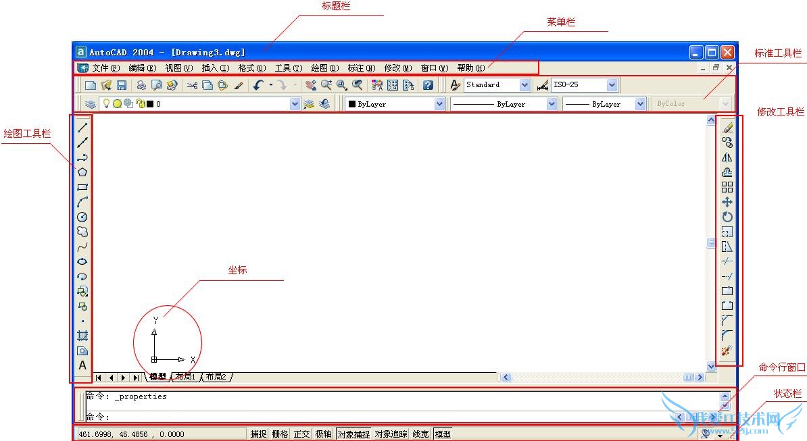Viewport: 807px width, 441px height.
Task: Select the Multiline Text A tool
Action: point(82,365)
